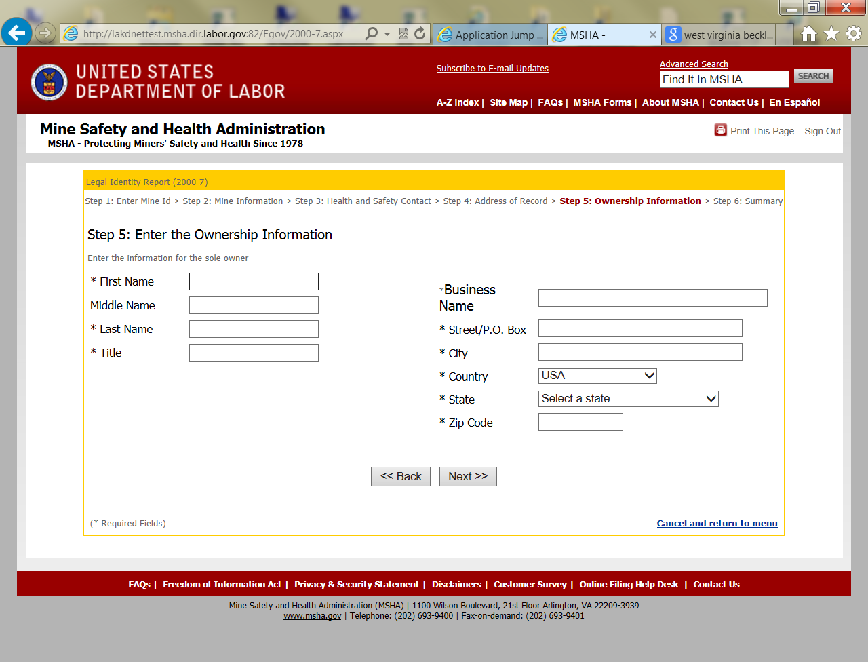868x662 pixels.
Task: Open browser Tools gear icon
Action: pyautogui.click(x=854, y=33)
